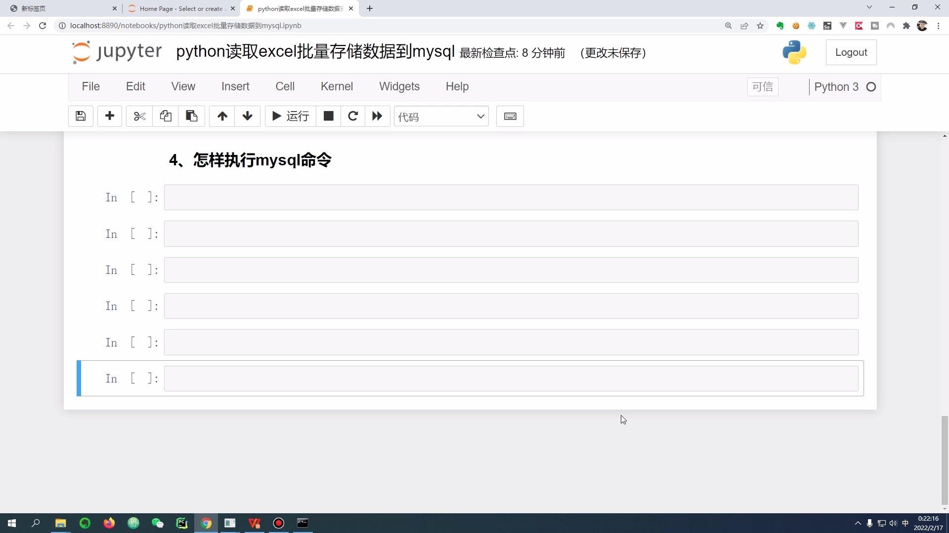The image size is (949, 533).
Task: Move selected cell up
Action: 222,116
